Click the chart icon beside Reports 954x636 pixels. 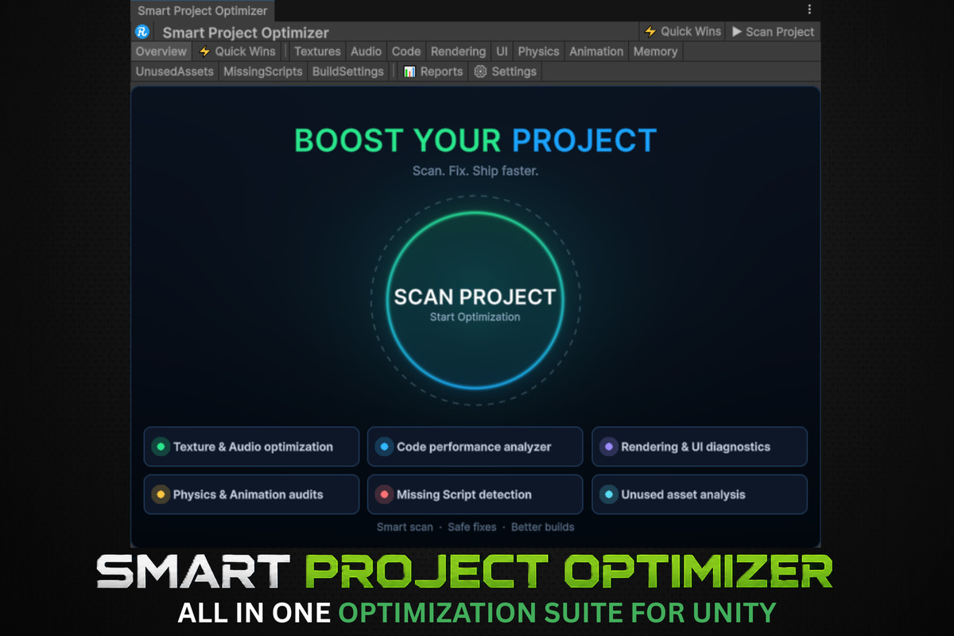(x=409, y=72)
